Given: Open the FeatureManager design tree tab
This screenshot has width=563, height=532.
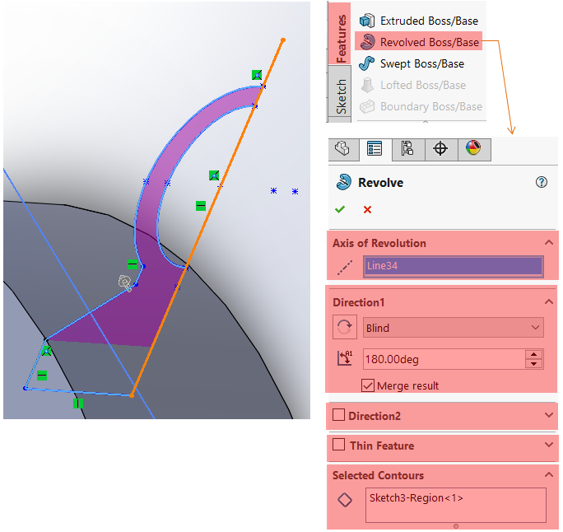Looking at the screenshot, I should [x=343, y=149].
